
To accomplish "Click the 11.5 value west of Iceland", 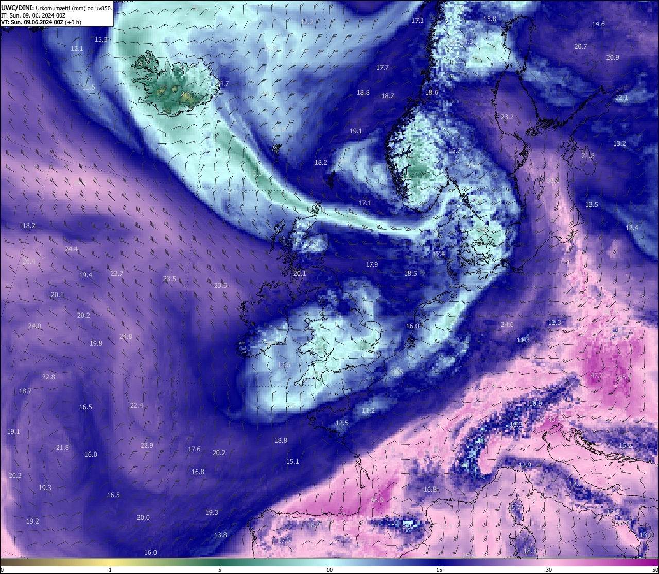I will (89, 87).
